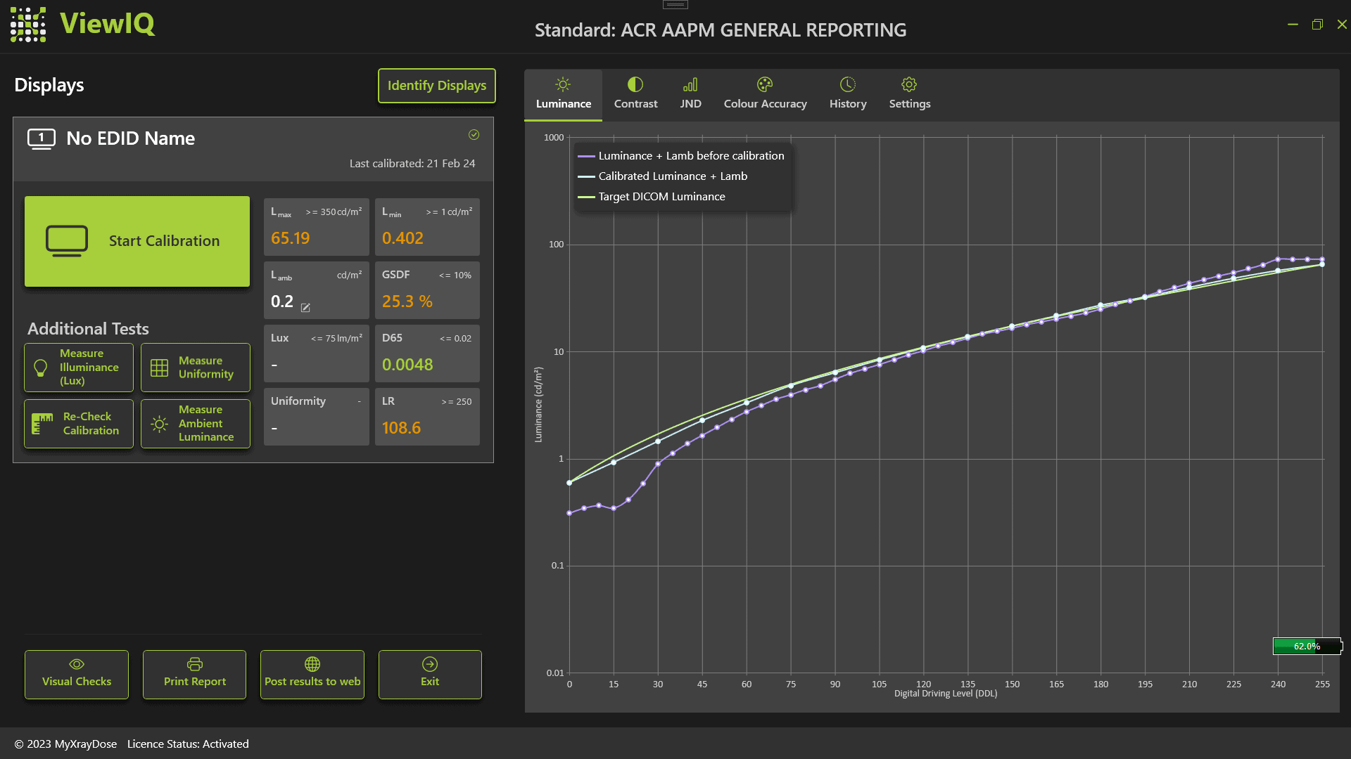The height and width of the screenshot is (759, 1351).
Task: Switch to the JND tab
Action: click(x=690, y=93)
